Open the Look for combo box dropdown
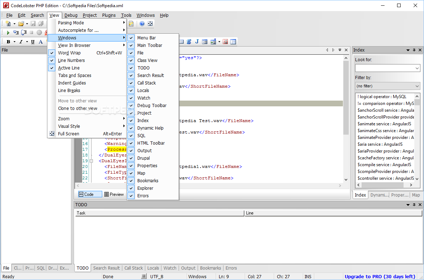This screenshot has width=424, height=280. 417,68
